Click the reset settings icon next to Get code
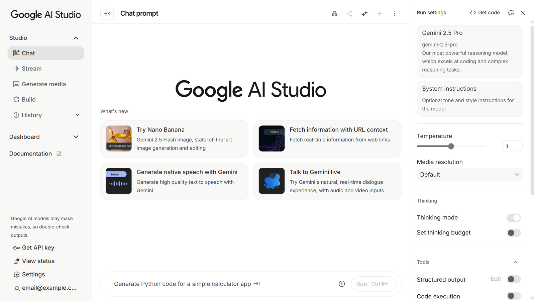The height and width of the screenshot is (301, 535). (511, 13)
